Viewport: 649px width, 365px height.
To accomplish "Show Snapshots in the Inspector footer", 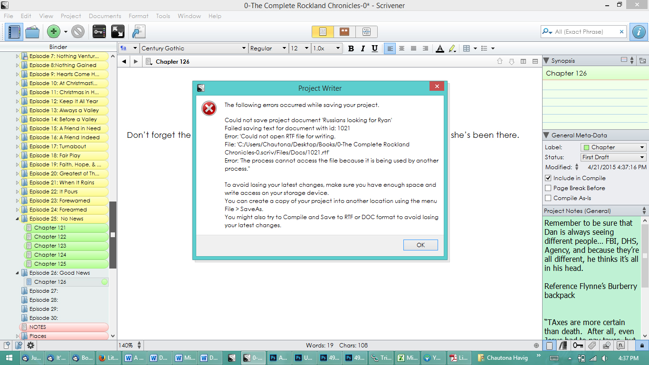I will [x=607, y=346].
